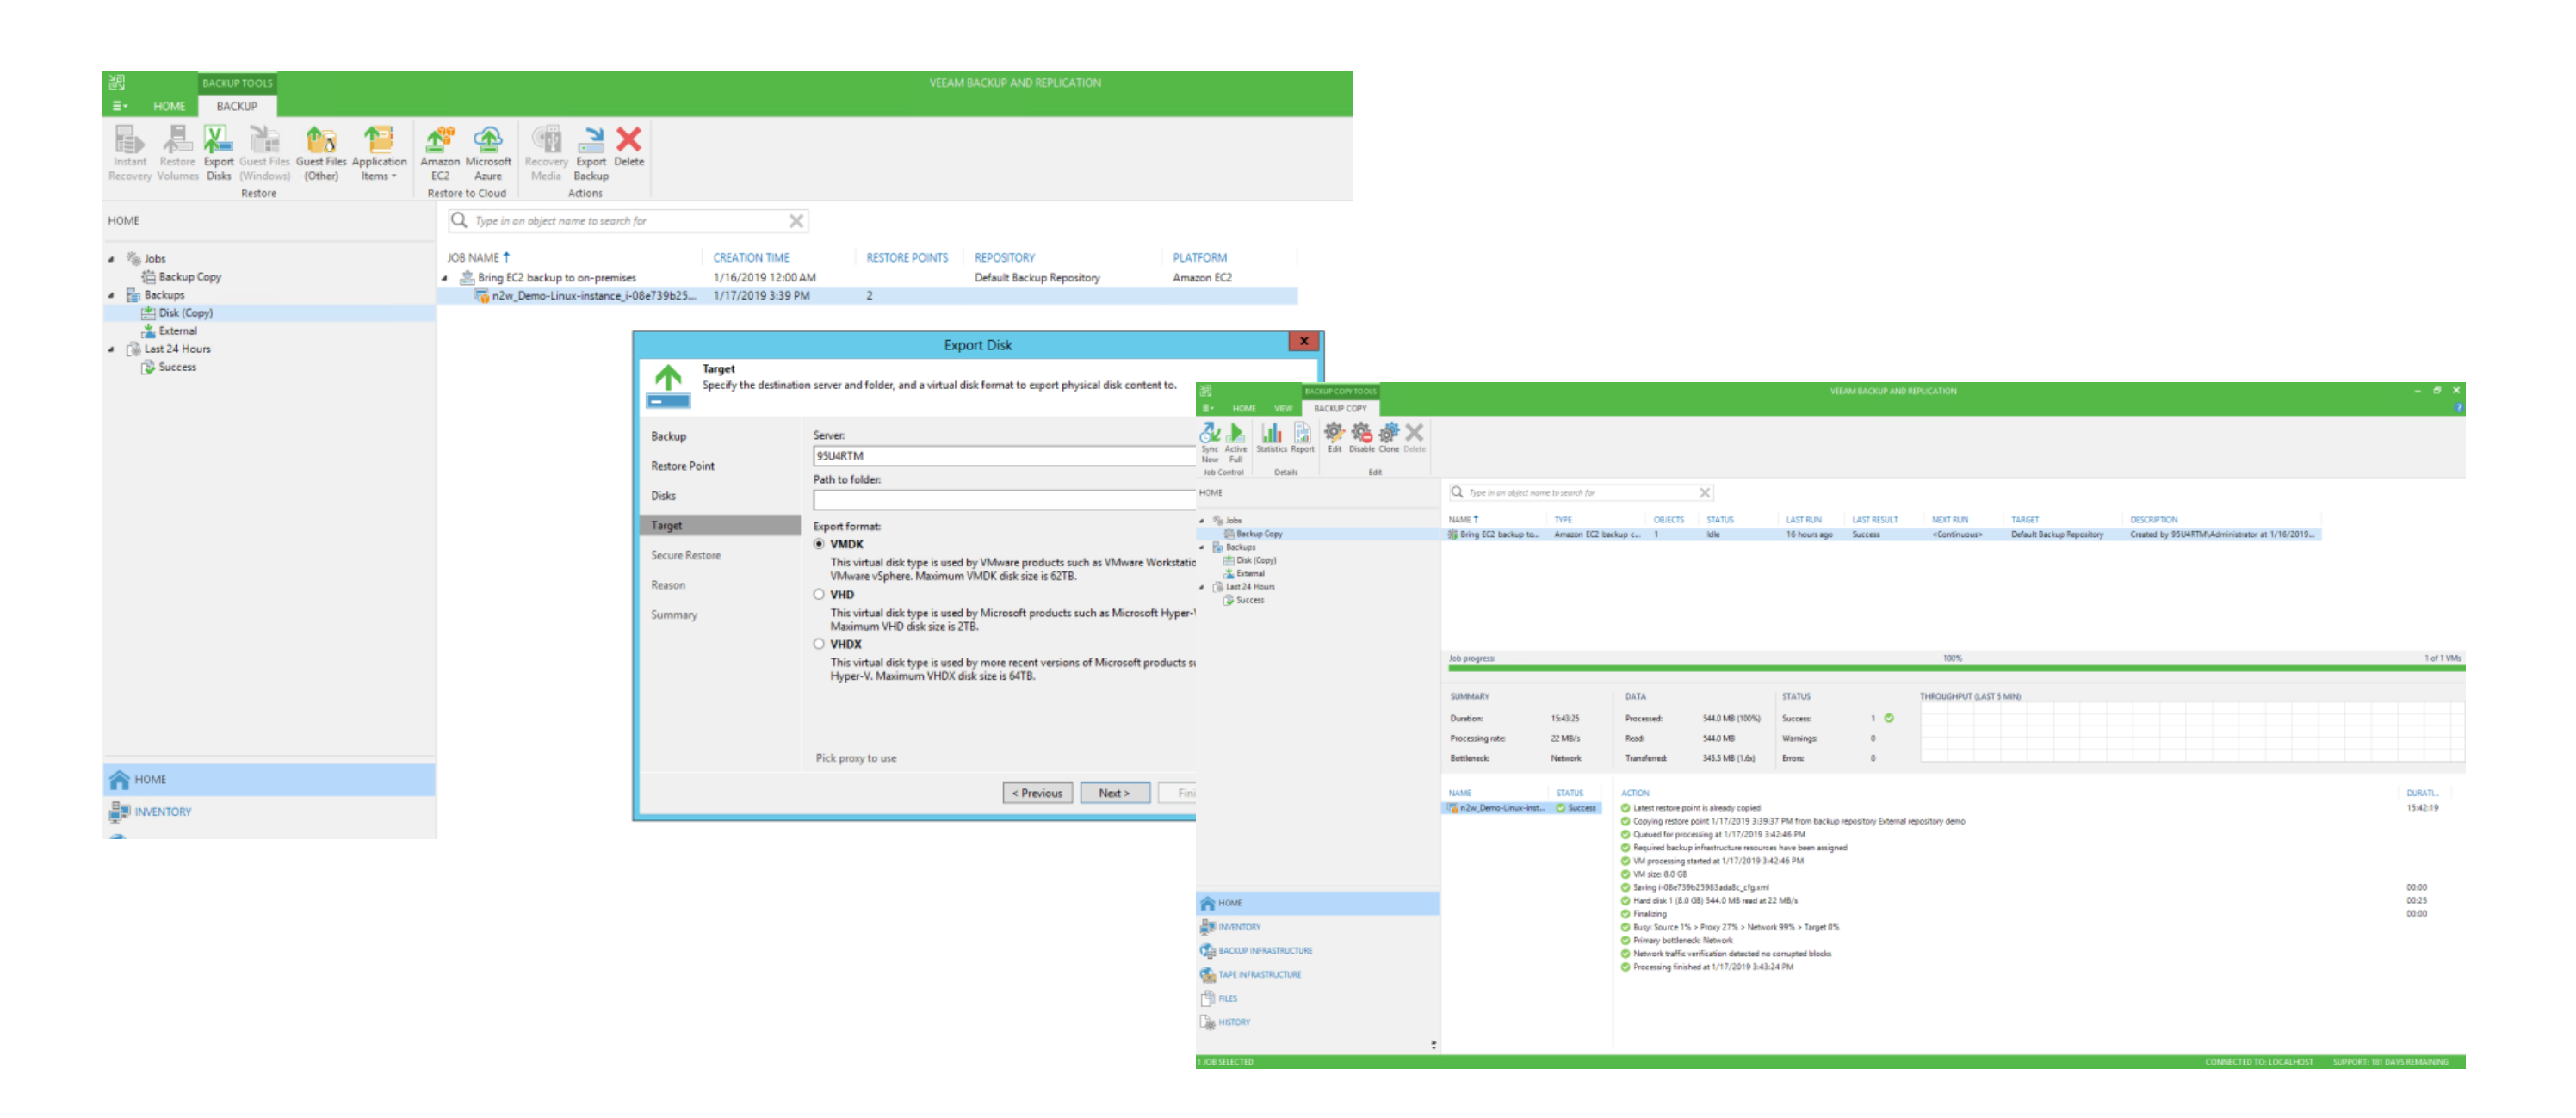Image resolution: width=2576 pixels, height=1118 pixels.
Task: Collapse the Last 24 Hours tree node
Action: tap(111, 349)
